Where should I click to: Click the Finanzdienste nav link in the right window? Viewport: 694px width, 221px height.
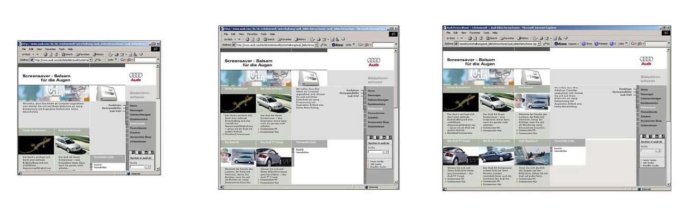point(649,112)
